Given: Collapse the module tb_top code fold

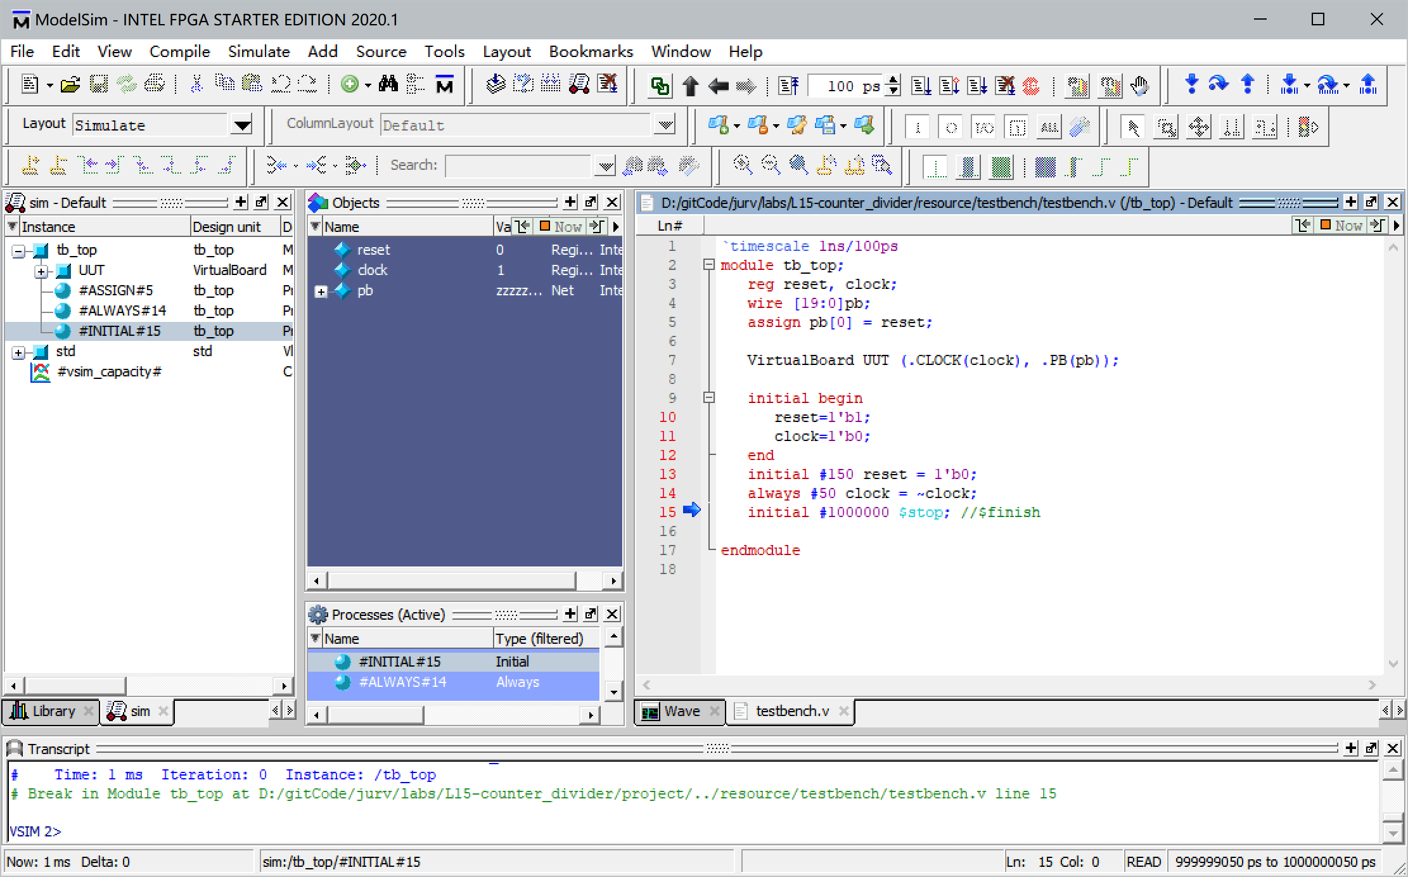Looking at the screenshot, I should click(x=709, y=265).
